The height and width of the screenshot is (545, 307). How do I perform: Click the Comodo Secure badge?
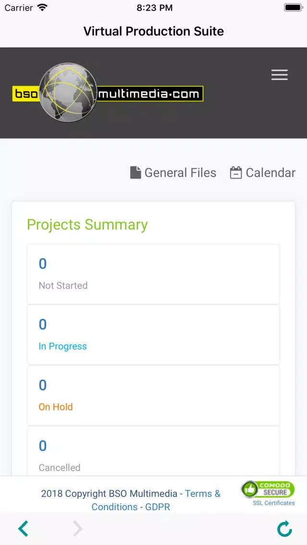(x=268, y=490)
